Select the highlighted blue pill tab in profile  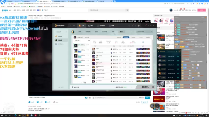pos(126,37)
